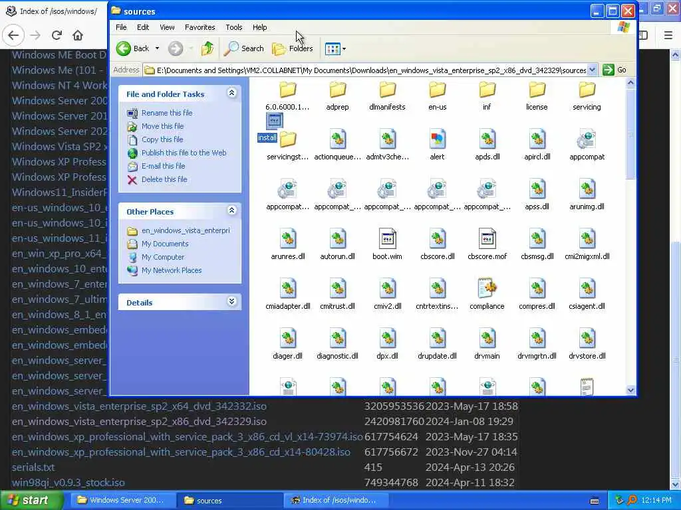Screen dimensions: 681x510
Task: Open en_windows_vista_enterprise_sp2_x64_dvd_342332.iso link
Action: click(x=139, y=406)
